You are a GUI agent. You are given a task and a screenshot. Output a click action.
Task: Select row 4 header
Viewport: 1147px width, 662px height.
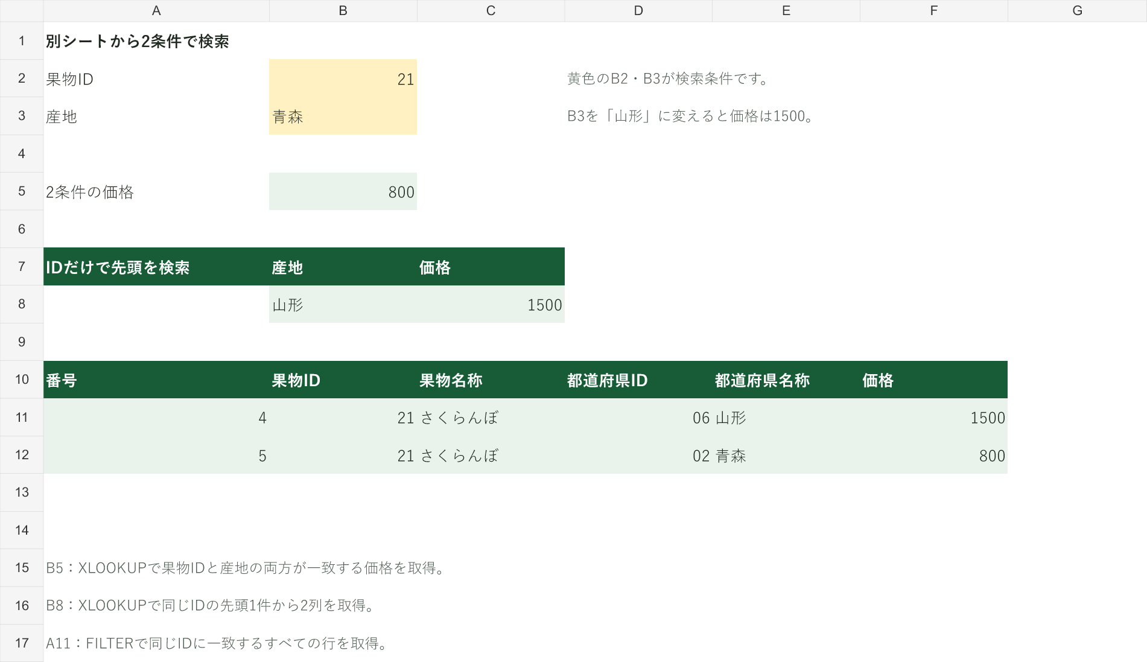(x=22, y=154)
